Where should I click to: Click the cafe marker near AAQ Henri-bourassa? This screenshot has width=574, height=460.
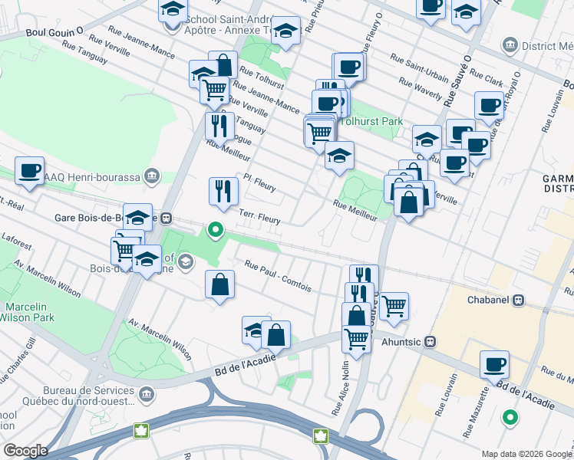pos(30,171)
